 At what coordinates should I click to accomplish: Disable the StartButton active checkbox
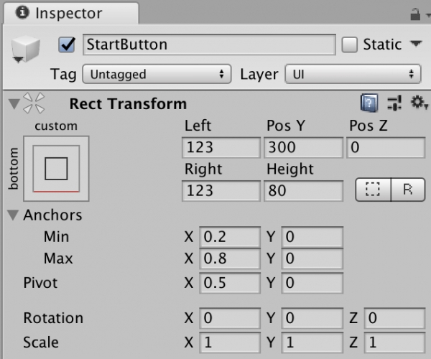pos(69,45)
